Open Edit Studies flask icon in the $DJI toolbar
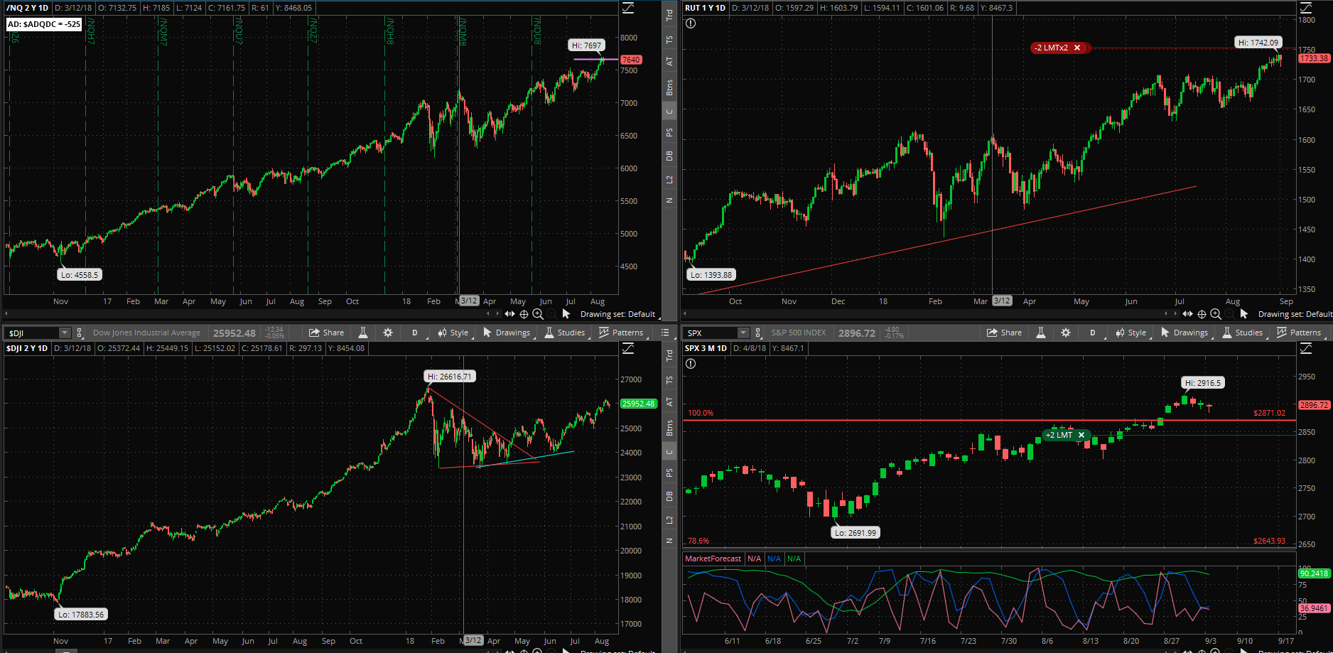 [x=363, y=333]
